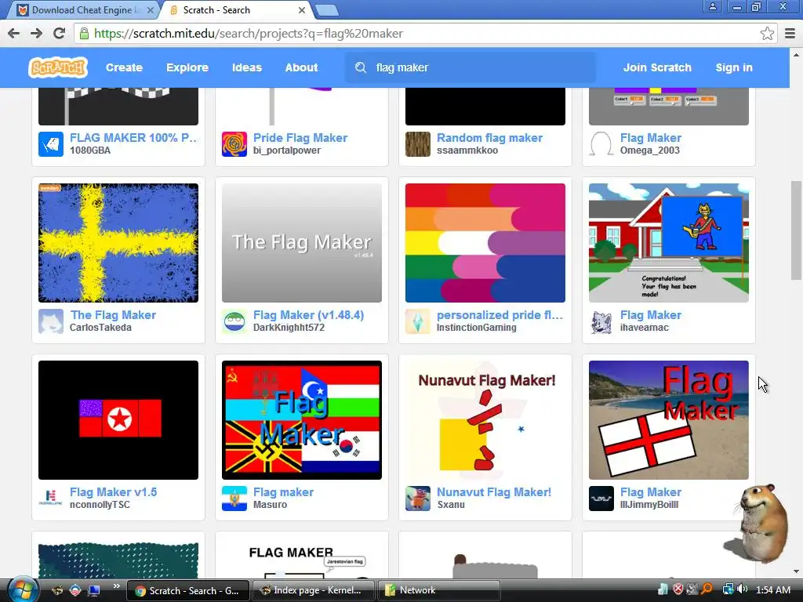Click the green padlock security icon

pyautogui.click(x=84, y=34)
